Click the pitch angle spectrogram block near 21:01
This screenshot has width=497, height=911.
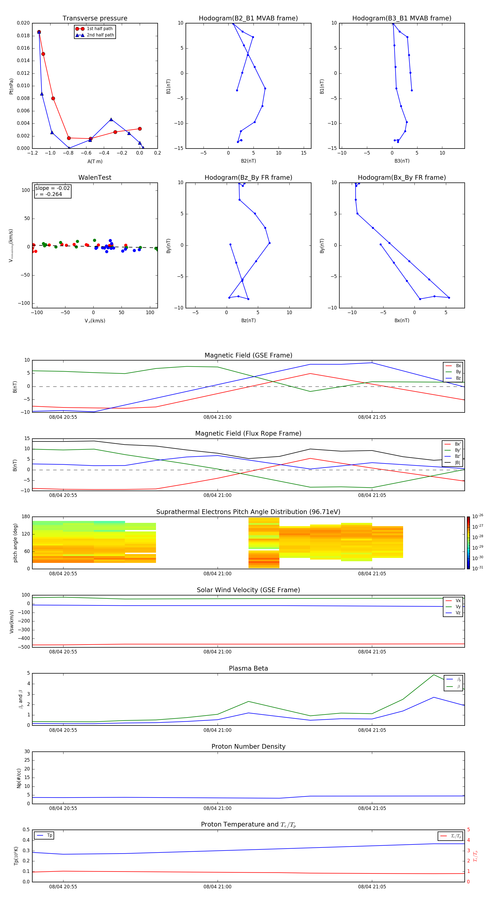pyautogui.click(x=263, y=542)
